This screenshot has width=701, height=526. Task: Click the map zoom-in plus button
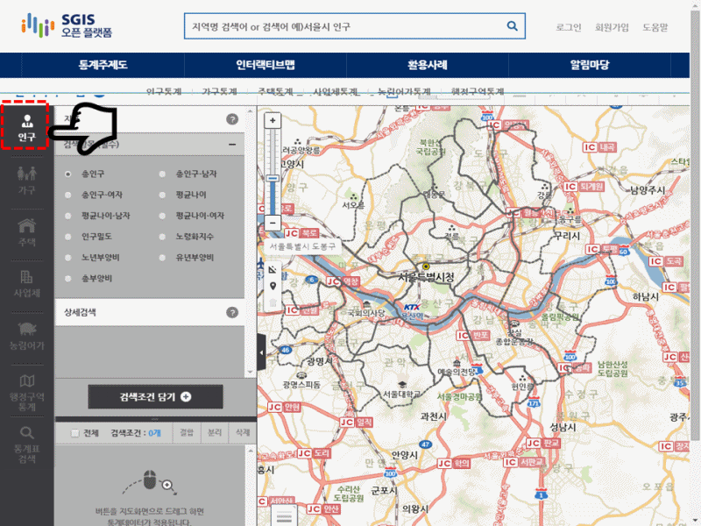(273, 120)
